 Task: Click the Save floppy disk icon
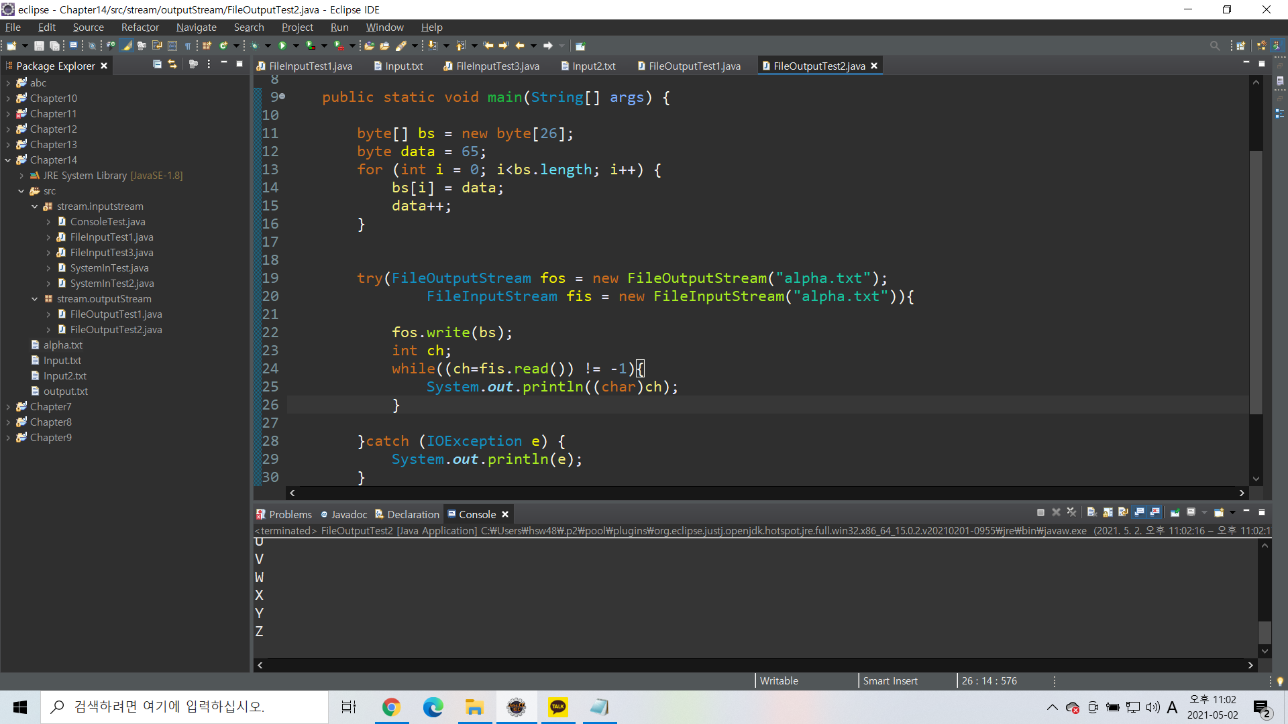click(x=39, y=46)
